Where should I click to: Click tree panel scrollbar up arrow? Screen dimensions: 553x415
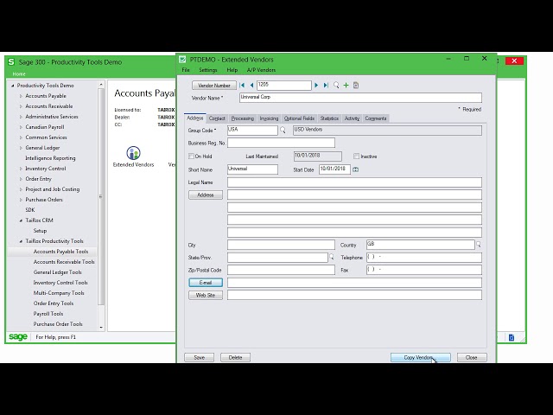point(101,85)
